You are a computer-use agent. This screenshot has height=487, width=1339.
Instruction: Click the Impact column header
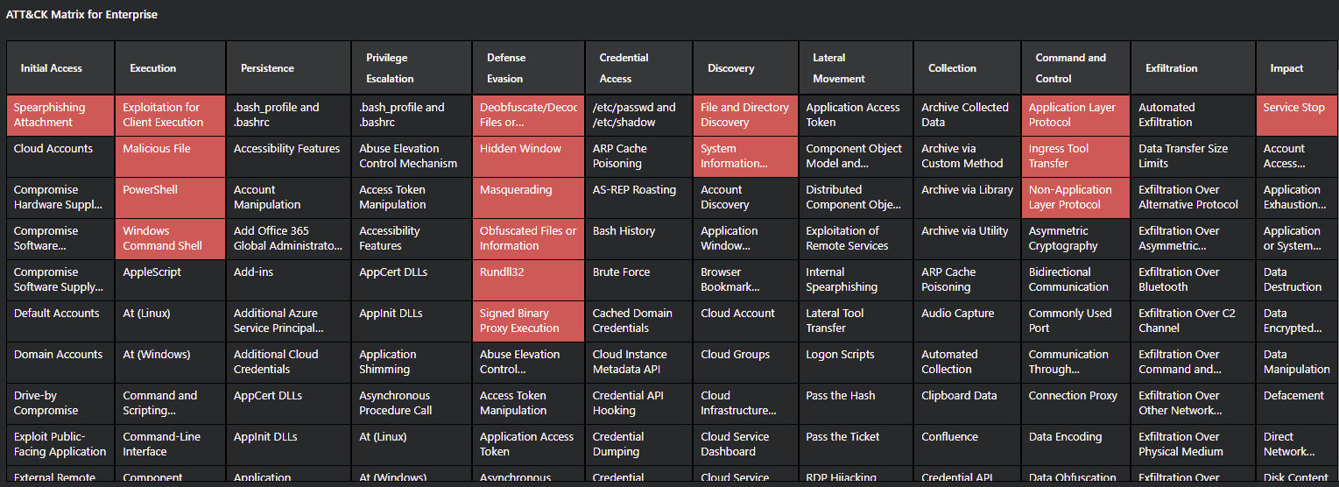(x=1297, y=68)
